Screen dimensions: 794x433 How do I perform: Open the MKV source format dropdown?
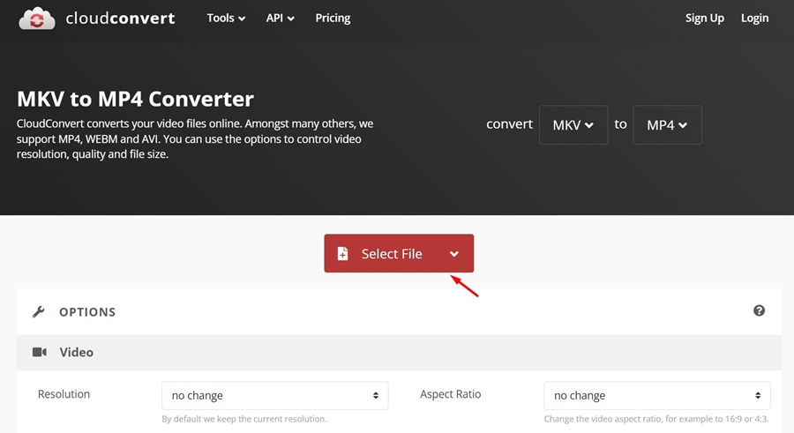point(573,124)
